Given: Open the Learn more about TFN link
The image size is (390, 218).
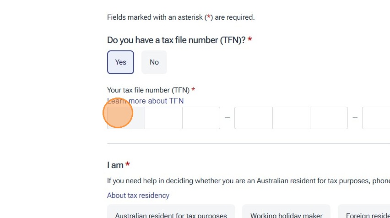Looking at the screenshot, I should click(146, 101).
